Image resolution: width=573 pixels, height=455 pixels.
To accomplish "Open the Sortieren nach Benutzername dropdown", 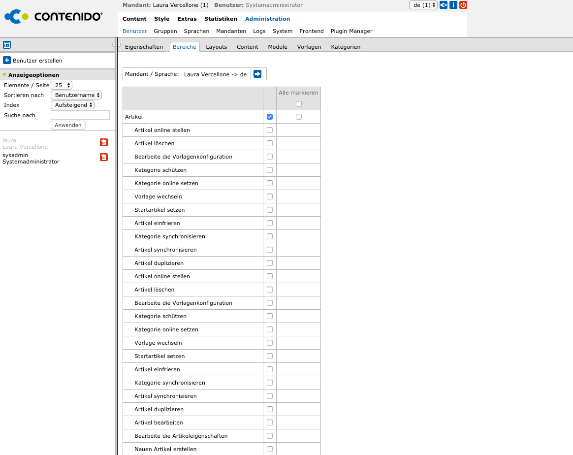I will (76, 95).
